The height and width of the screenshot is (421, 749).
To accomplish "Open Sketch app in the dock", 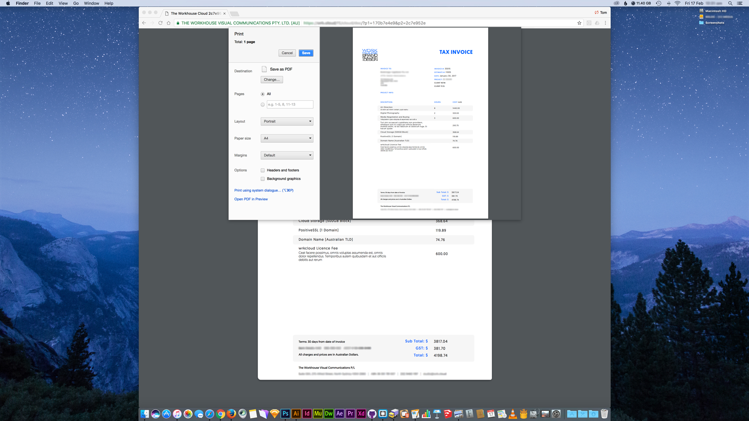I will [275, 414].
